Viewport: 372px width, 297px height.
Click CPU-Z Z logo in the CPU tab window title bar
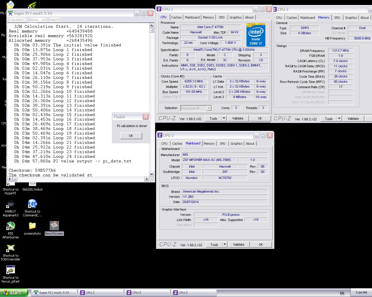click(x=159, y=9)
